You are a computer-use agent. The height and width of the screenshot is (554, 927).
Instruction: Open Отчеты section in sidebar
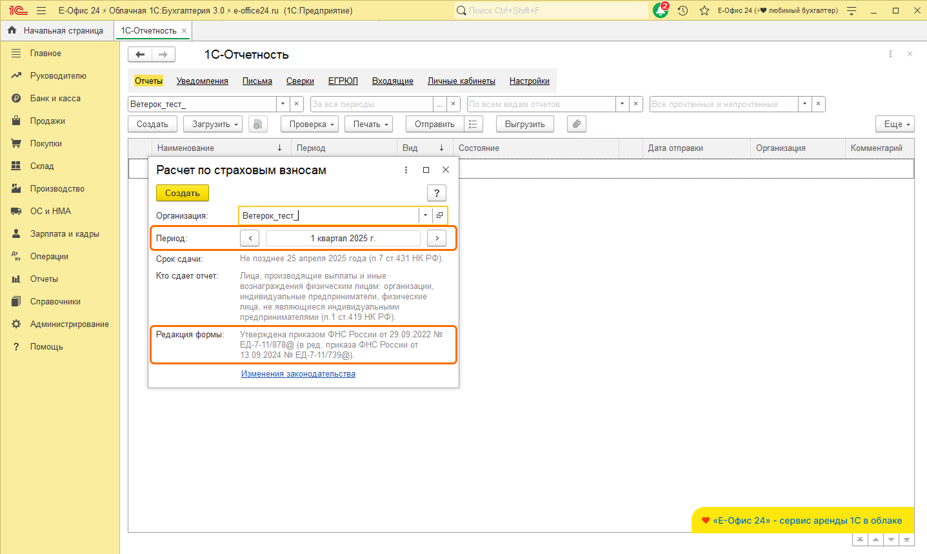(x=44, y=279)
